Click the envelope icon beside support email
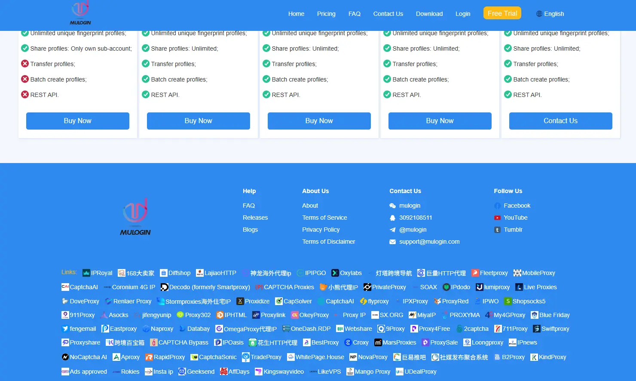 point(392,242)
